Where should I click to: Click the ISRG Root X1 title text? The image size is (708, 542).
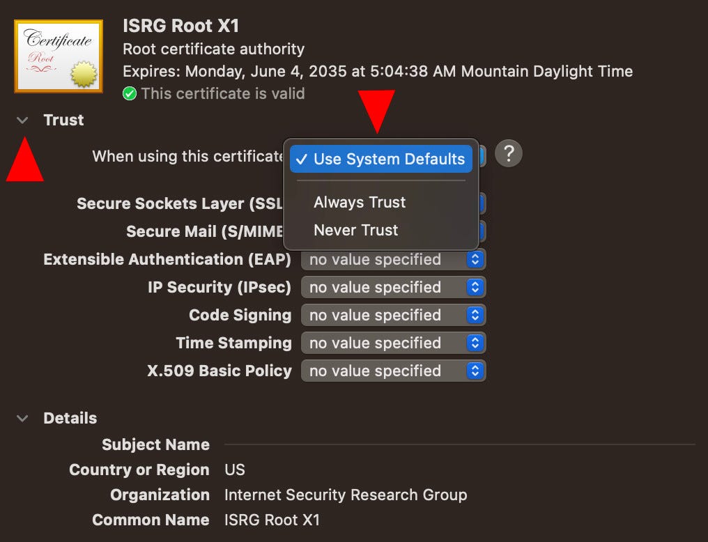(182, 26)
